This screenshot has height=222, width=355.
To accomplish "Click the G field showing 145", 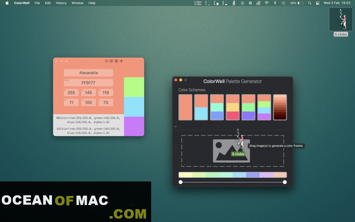I will (88, 92).
